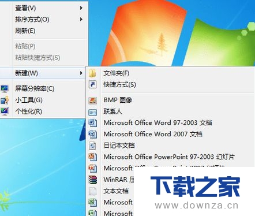Image resolution: width=255 pixels, height=216 pixels.
Task: Click the 快捷方式 shortcut arrow icon
Action: (92, 84)
